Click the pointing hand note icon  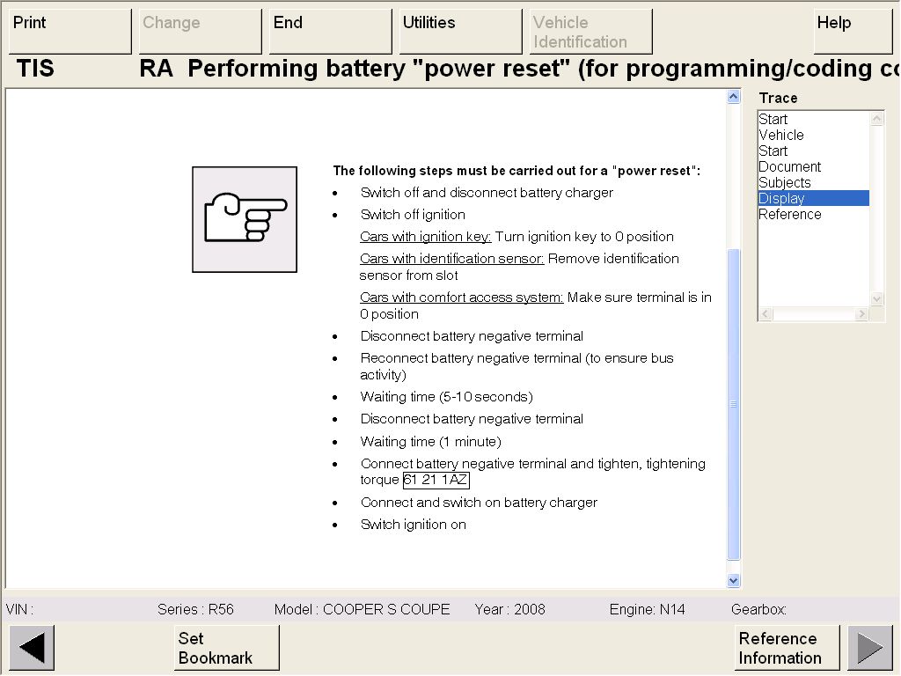point(245,219)
